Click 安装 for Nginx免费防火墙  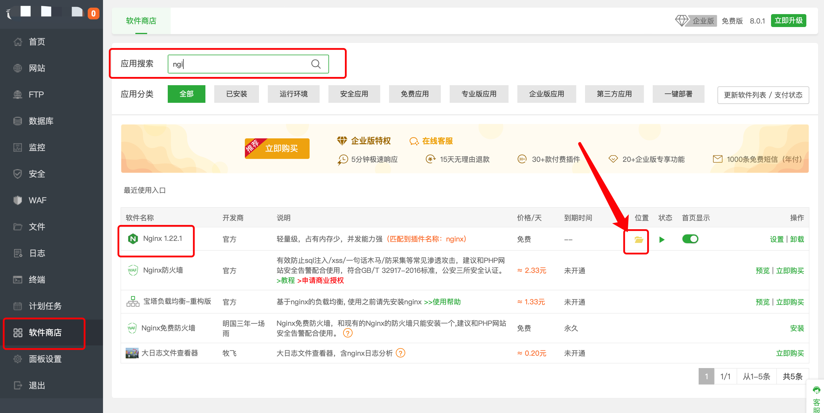coord(797,328)
